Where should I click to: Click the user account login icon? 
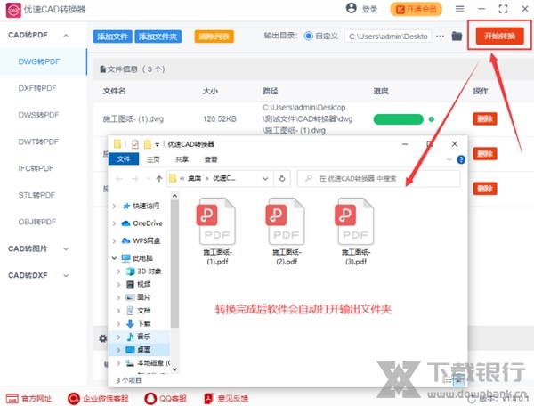[x=351, y=8]
